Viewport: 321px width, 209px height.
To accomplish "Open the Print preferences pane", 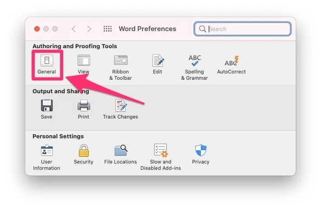I will pos(83,109).
